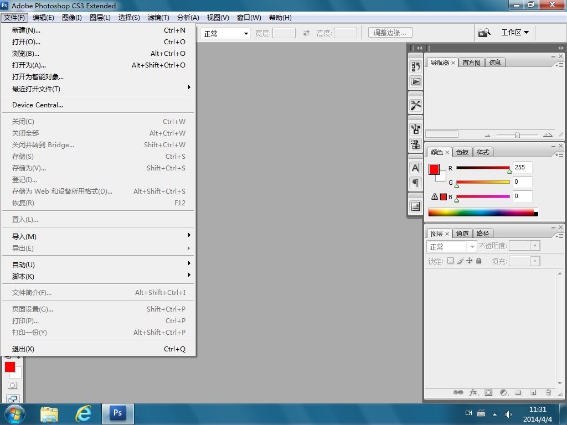
Task: Click the screen mode icon in toolbox
Action: pos(12,398)
